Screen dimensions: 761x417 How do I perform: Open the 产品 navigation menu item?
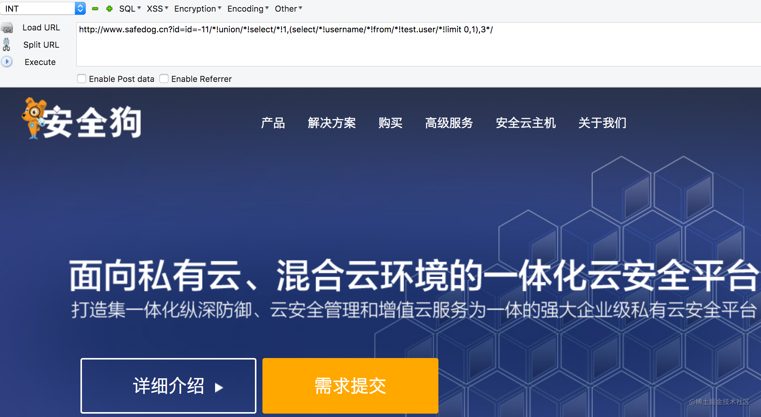pyautogui.click(x=273, y=123)
